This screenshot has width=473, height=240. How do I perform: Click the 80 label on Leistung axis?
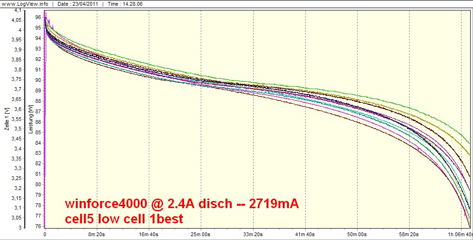point(38,185)
